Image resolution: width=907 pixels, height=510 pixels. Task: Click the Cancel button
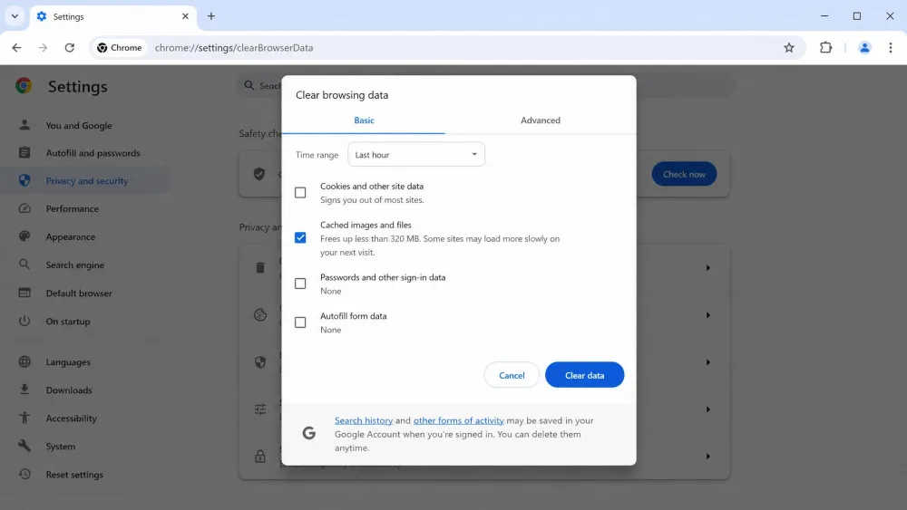pos(512,375)
